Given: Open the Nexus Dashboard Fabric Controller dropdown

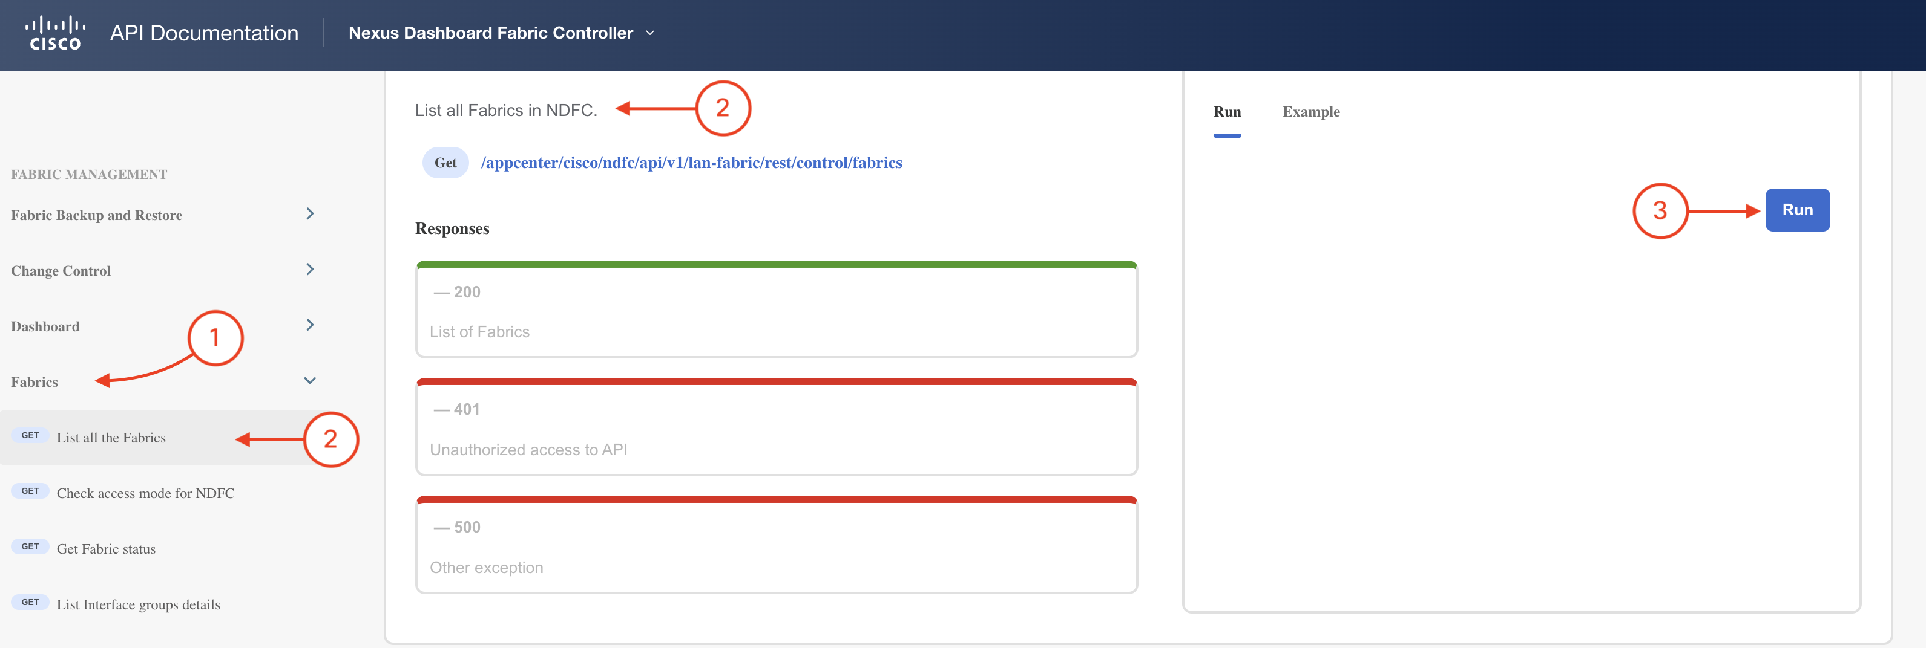Looking at the screenshot, I should [x=501, y=33].
